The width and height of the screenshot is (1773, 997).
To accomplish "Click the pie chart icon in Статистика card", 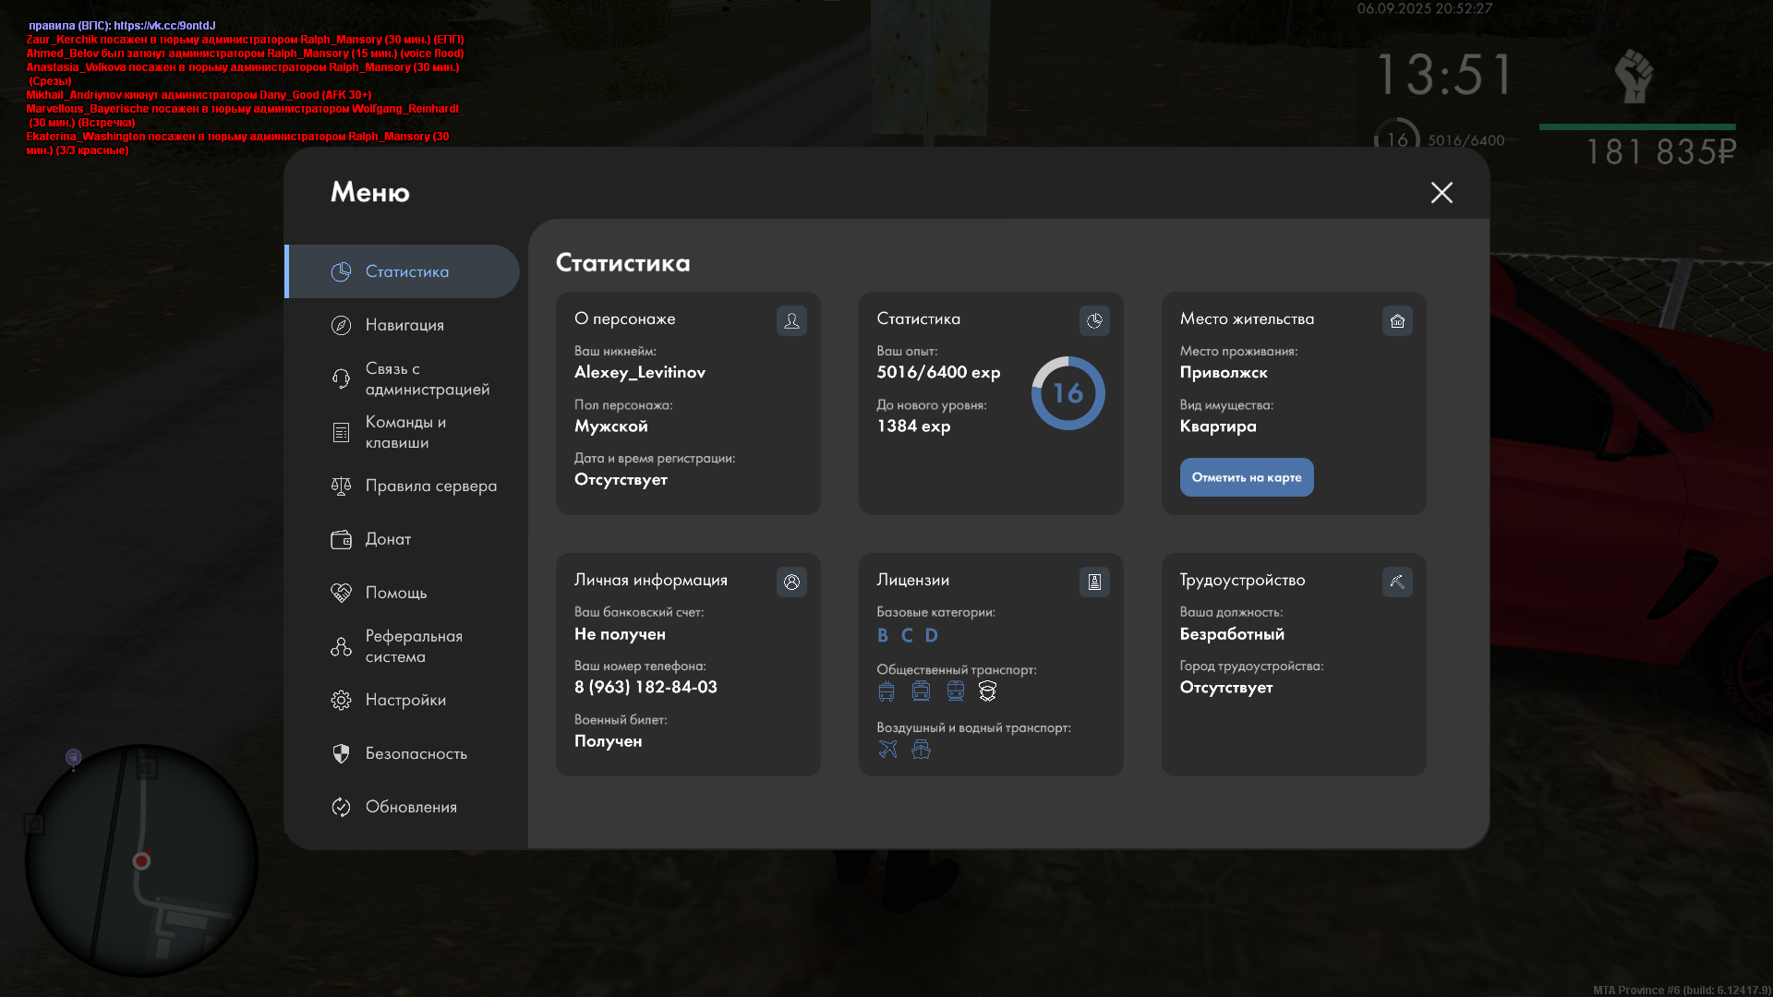I will (1094, 320).
